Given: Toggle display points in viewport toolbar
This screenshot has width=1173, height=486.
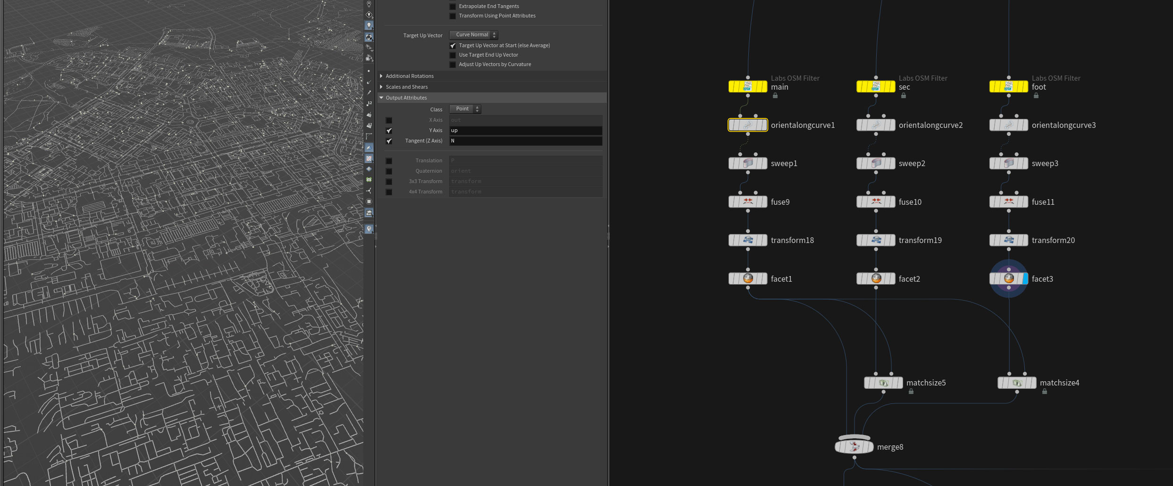Looking at the screenshot, I should (369, 71).
